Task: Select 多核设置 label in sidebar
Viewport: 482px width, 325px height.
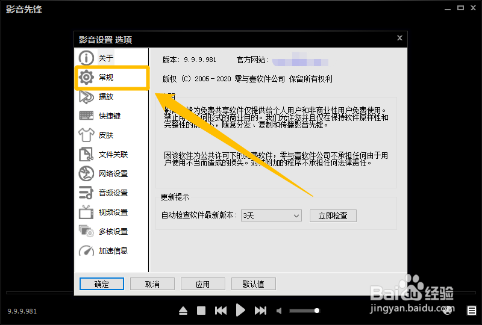Action: [113, 232]
